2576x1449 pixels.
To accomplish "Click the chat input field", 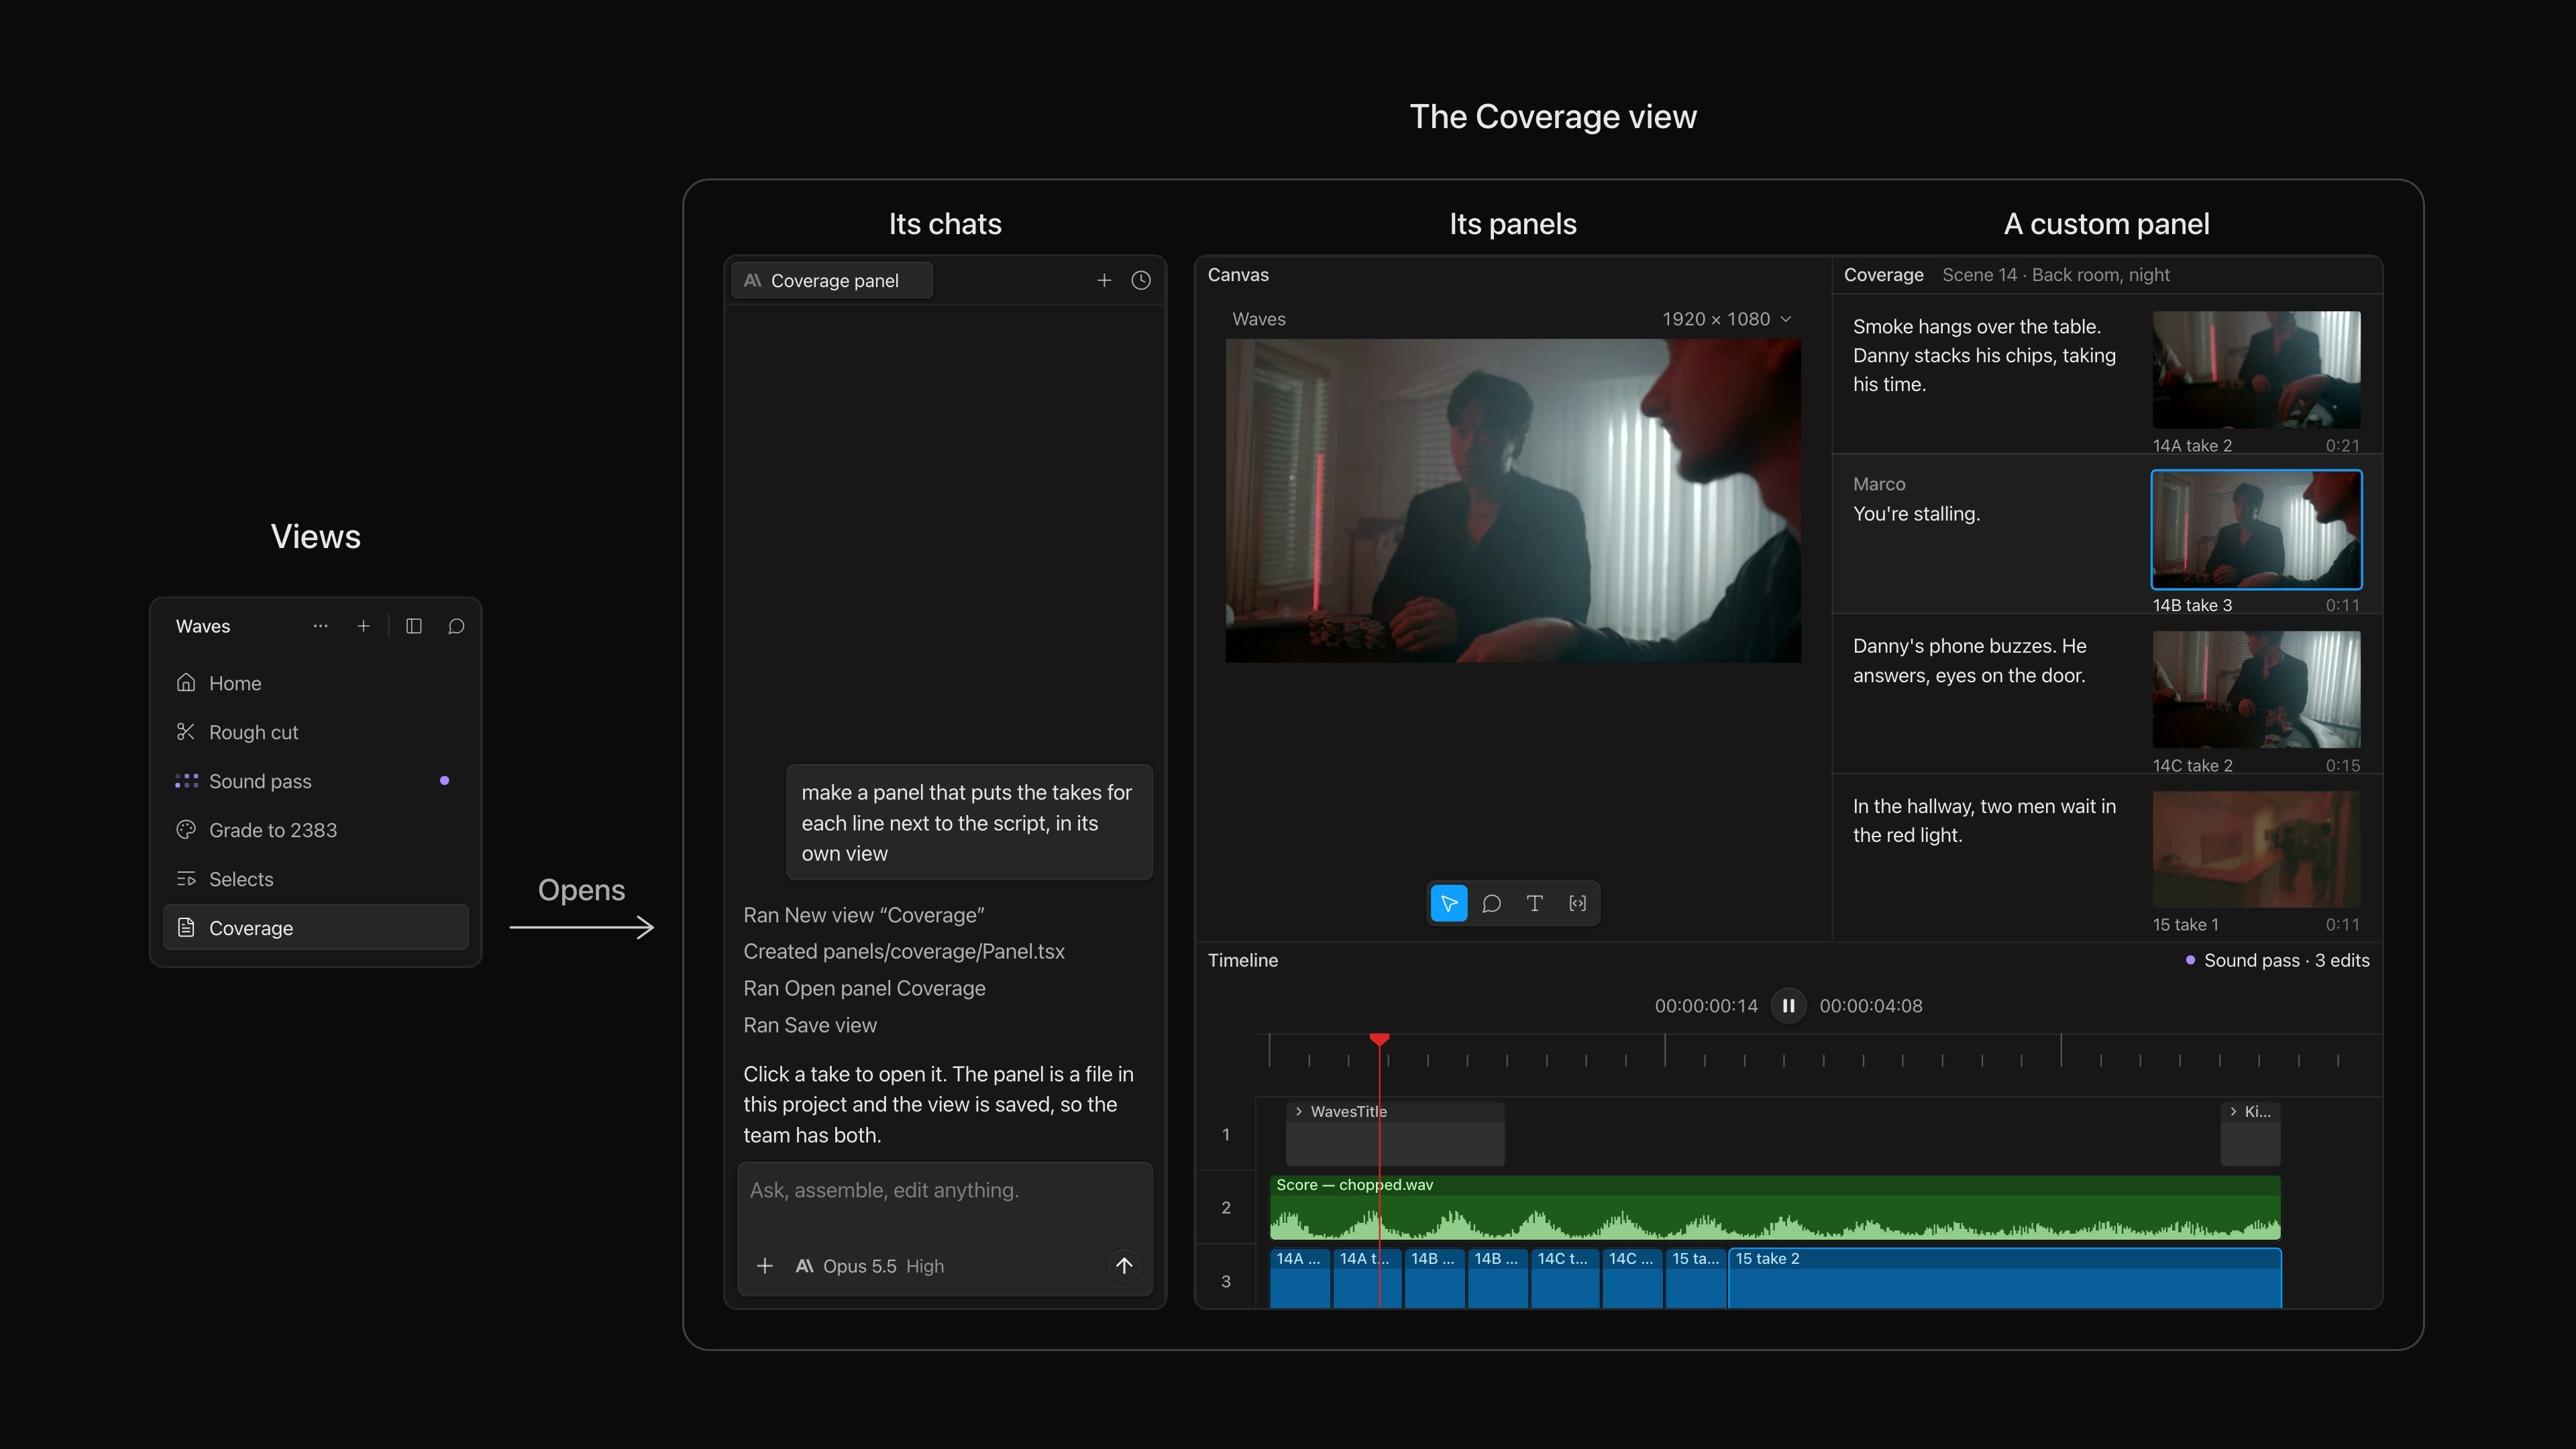I will [x=945, y=1191].
